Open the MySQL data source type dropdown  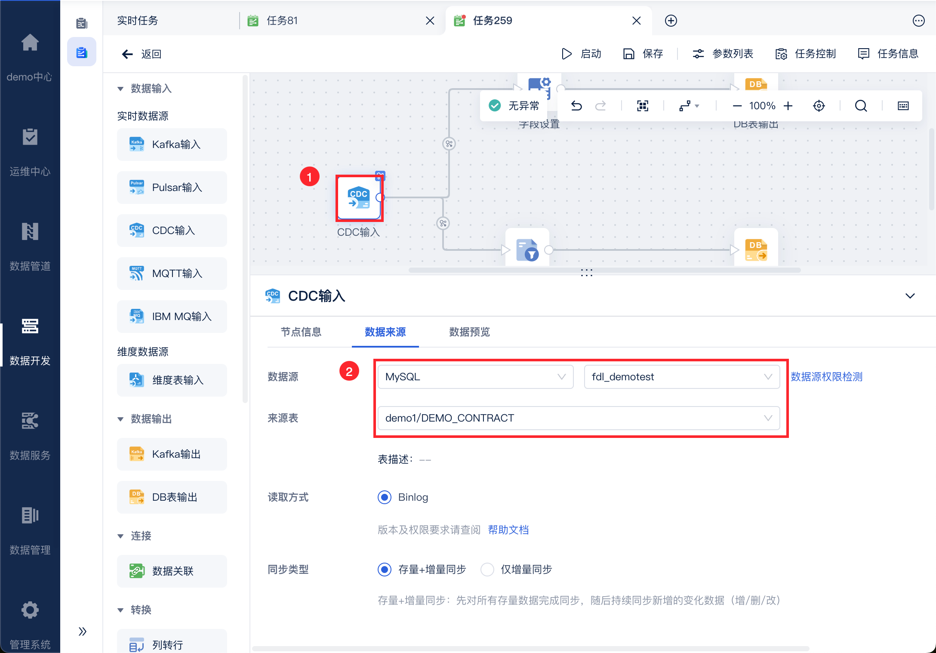(475, 377)
